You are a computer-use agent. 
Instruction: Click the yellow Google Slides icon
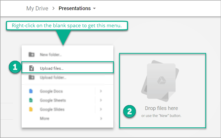click(31, 109)
